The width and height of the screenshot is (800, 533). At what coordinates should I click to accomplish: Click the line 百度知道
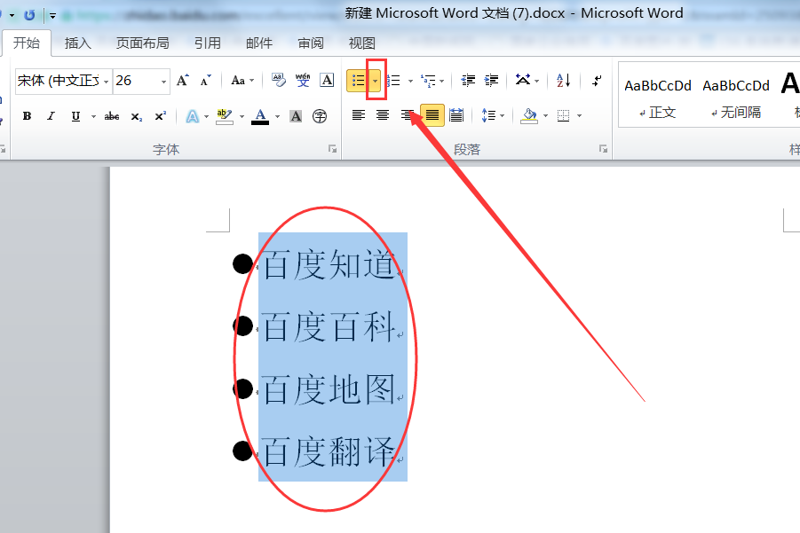(329, 264)
